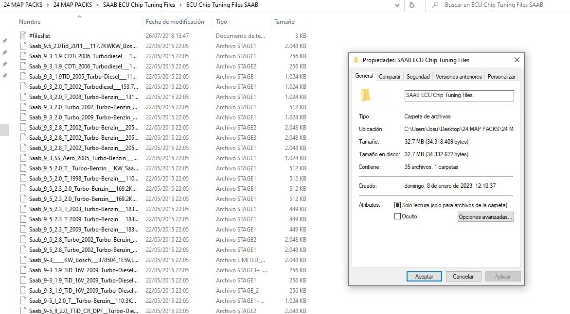570x314 pixels.
Task: Click the Cancelar button
Action: pos(463,276)
